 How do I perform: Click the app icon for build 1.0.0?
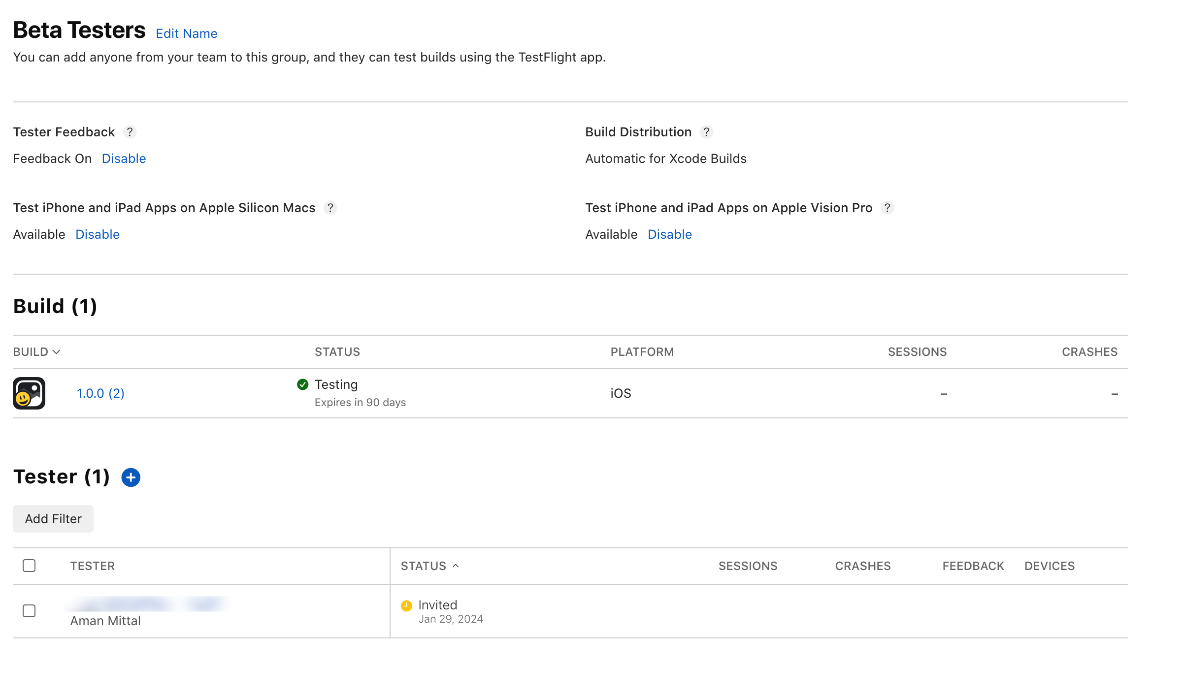click(x=29, y=393)
